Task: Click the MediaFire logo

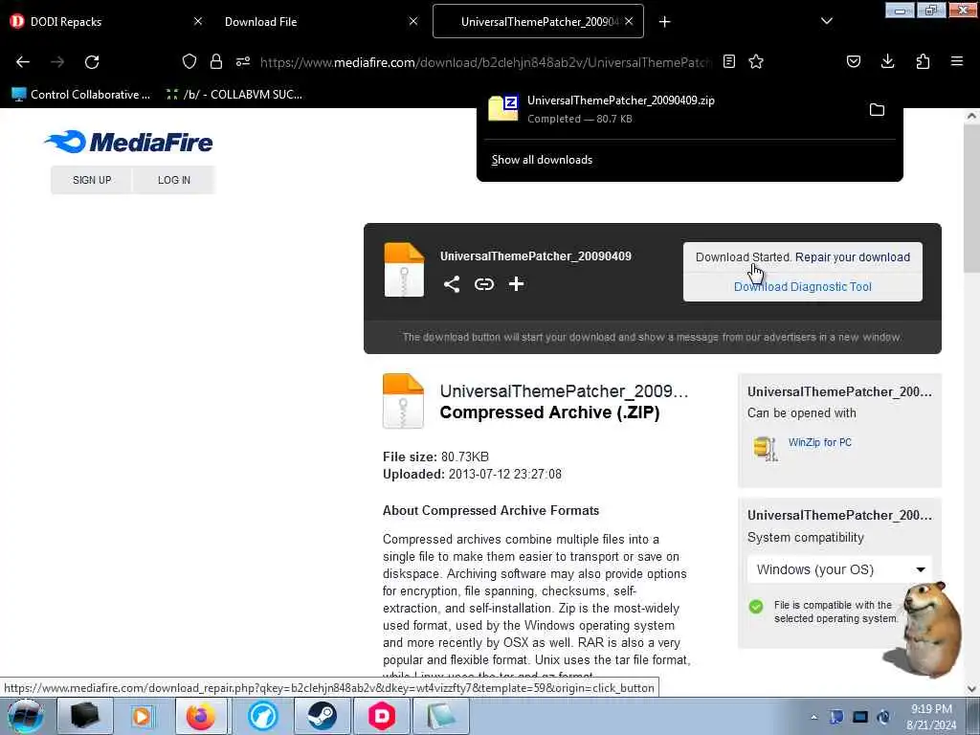Action: [128, 142]
